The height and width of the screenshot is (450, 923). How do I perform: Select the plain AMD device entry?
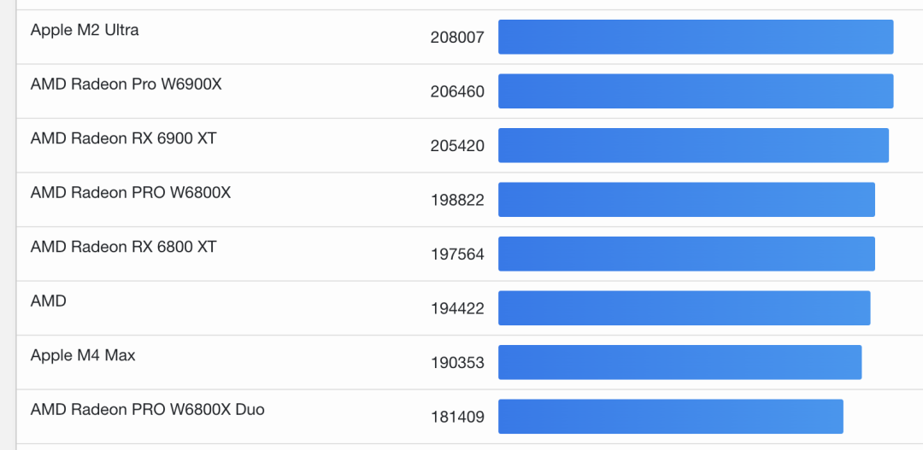click(48, 301)
